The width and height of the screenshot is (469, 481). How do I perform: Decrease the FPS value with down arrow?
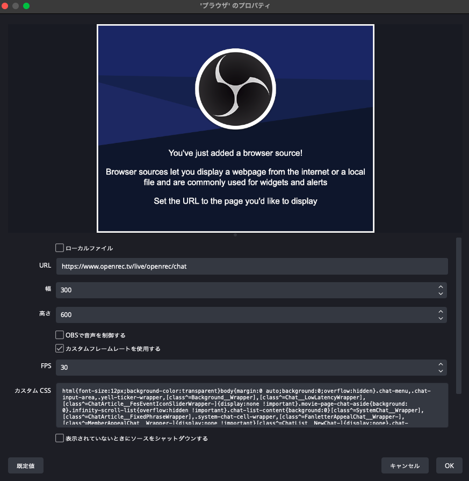point(441,371)
